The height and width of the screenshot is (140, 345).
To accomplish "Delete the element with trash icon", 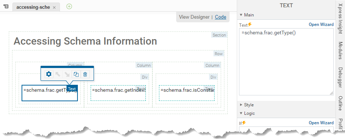I will pyautogui.click(x=85, y=75).
